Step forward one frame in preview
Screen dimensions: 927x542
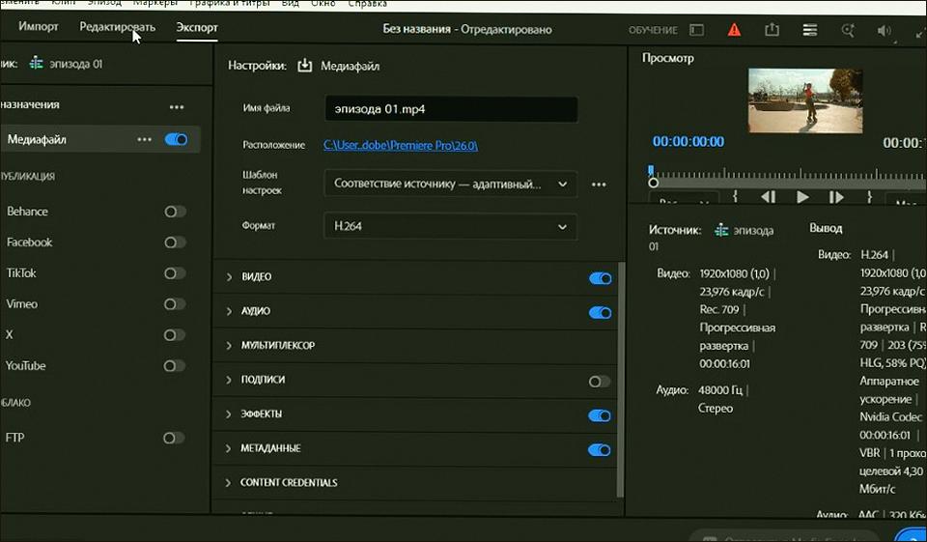coord(836,197)
